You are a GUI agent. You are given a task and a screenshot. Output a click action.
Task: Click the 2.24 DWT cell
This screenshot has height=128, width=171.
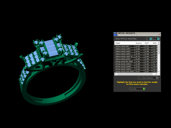pyautogui.click(x=148, y=64)
